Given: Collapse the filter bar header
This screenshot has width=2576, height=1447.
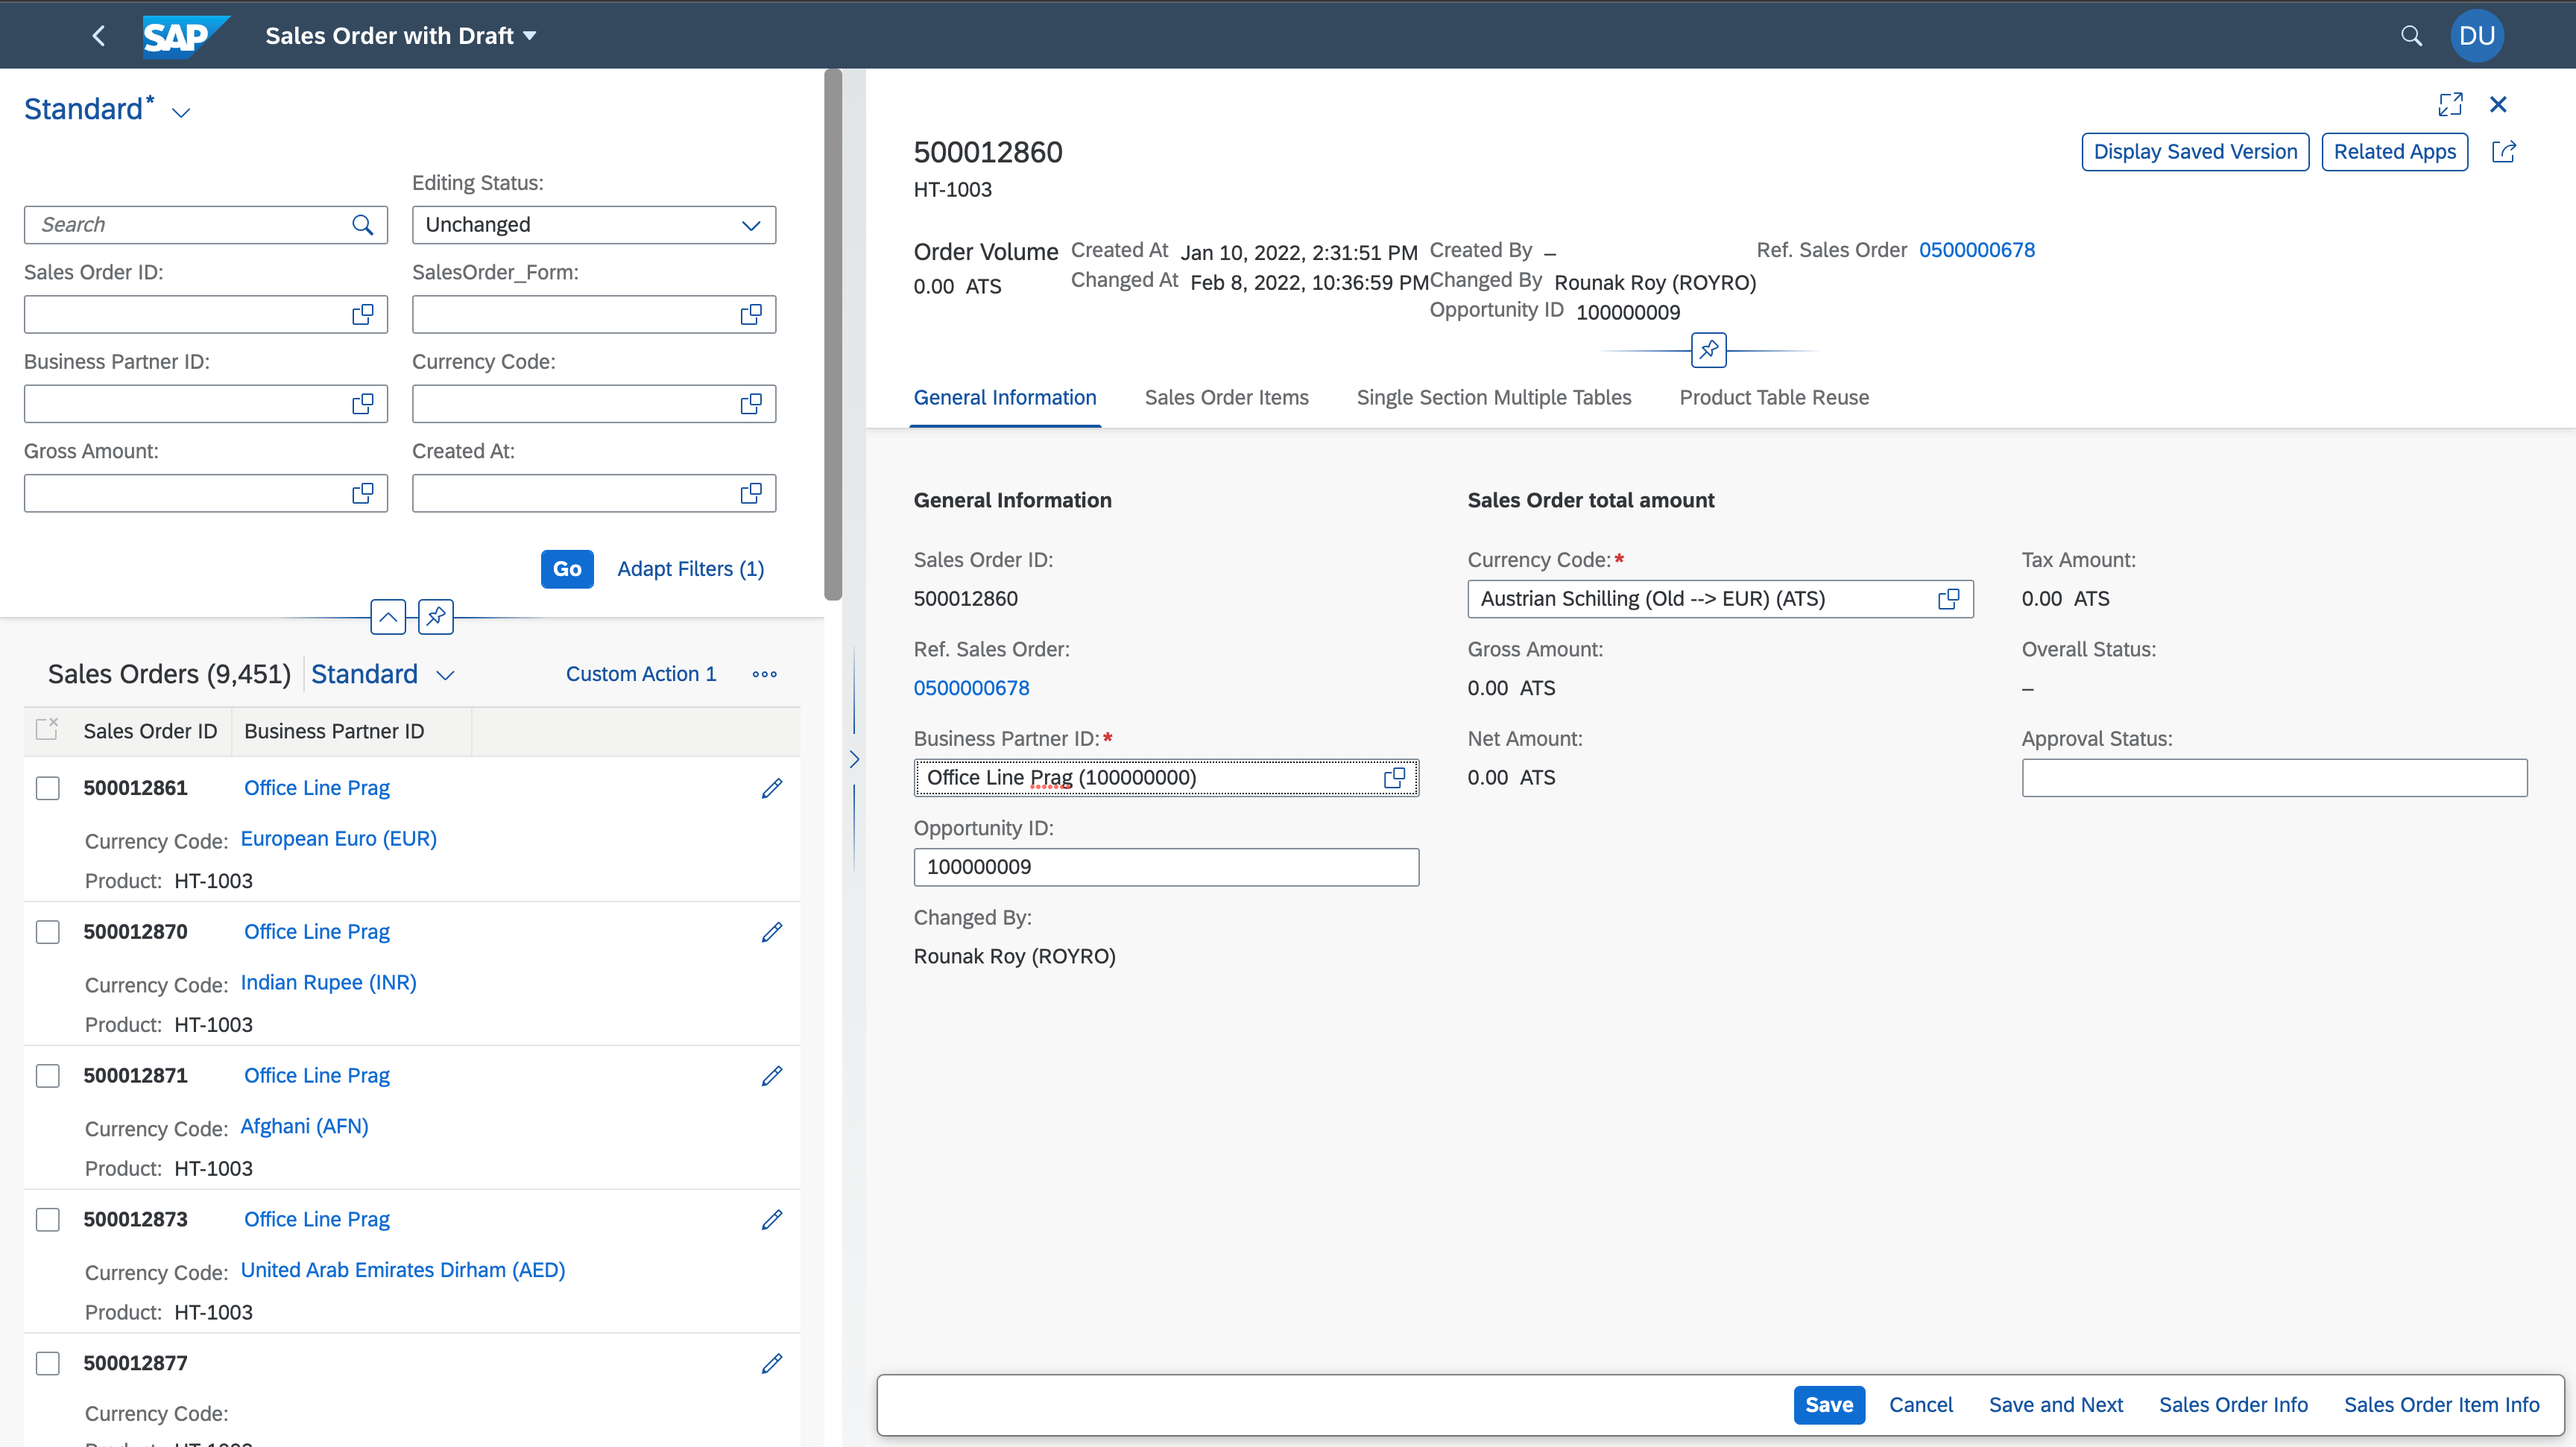Looking at the screenshot, I should [388, 618].
